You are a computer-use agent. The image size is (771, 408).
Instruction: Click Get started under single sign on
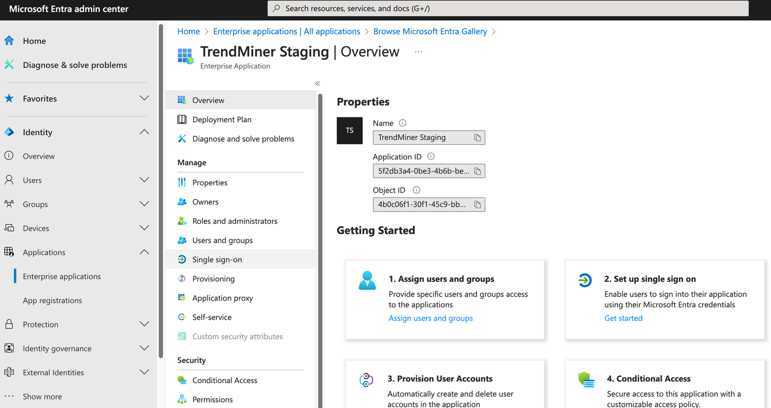[x=623, y=318]
